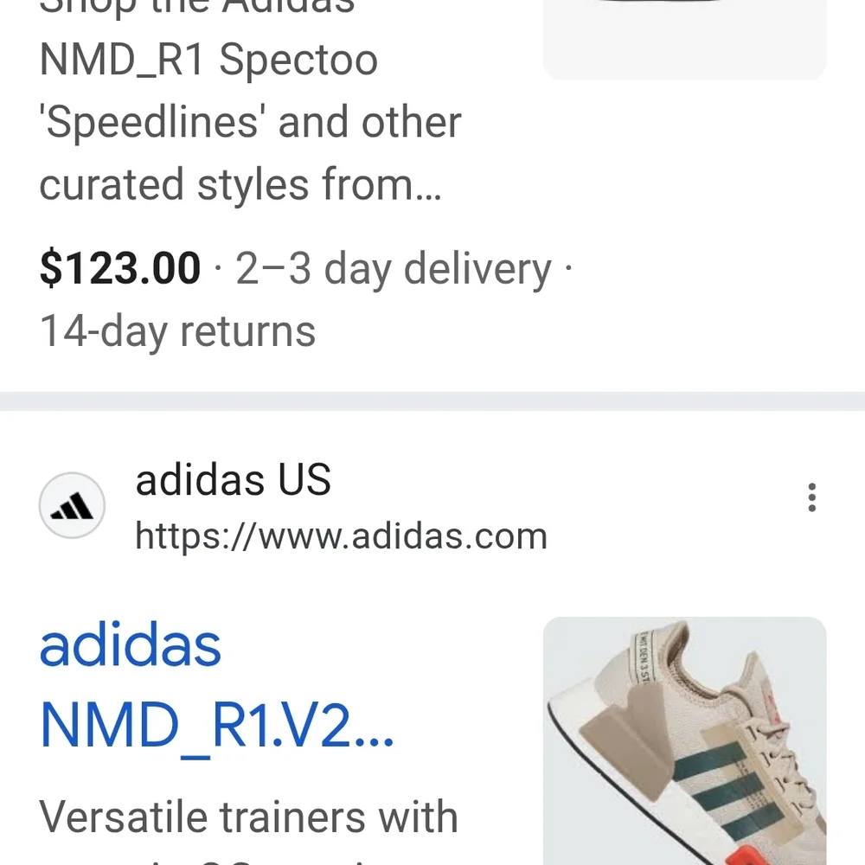Open the NMD_R1.V2 sneaker product image
Screen dimensions: 865x865
pos(684,740)
